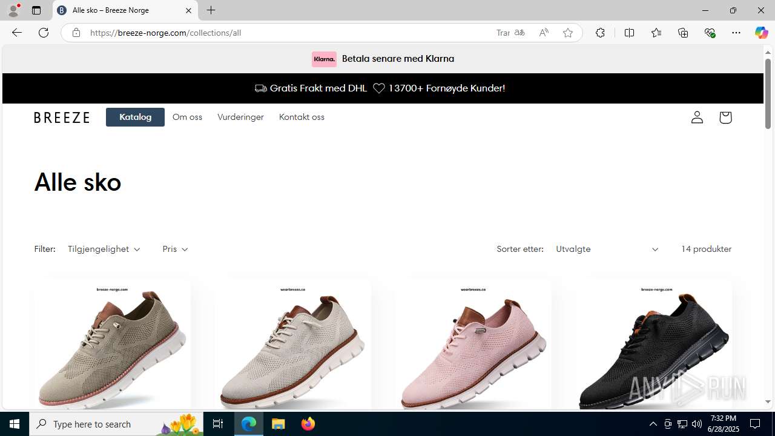This screenshot has width=775, height=436.
Task: Click the Alle sko browser tab
Action: (125, 10)
